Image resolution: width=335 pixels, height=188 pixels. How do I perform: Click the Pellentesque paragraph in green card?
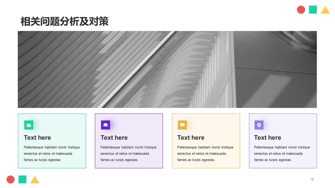pos(52,154)
